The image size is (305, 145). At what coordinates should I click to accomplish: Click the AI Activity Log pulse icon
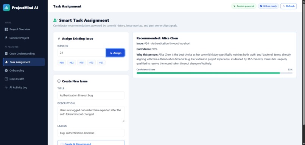6,87
